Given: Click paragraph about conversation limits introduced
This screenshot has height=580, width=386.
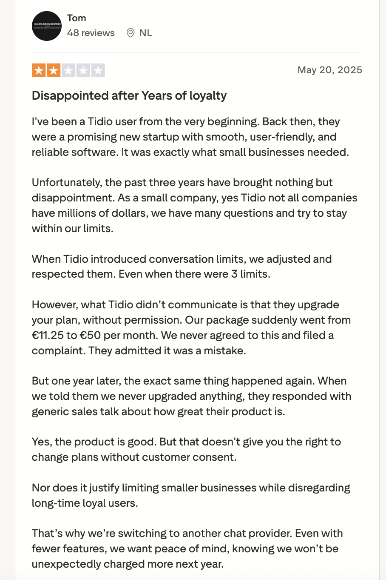Looking at the screenshot, I should 182,267.
